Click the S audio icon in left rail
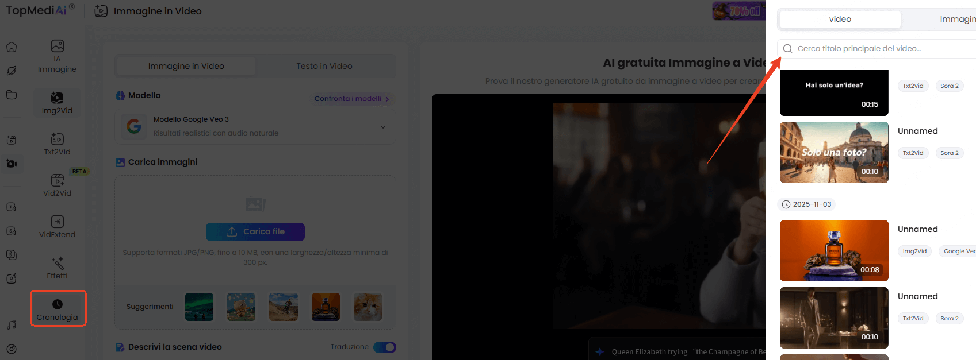The width and height of the screenshot is (976, 360). 12,231
